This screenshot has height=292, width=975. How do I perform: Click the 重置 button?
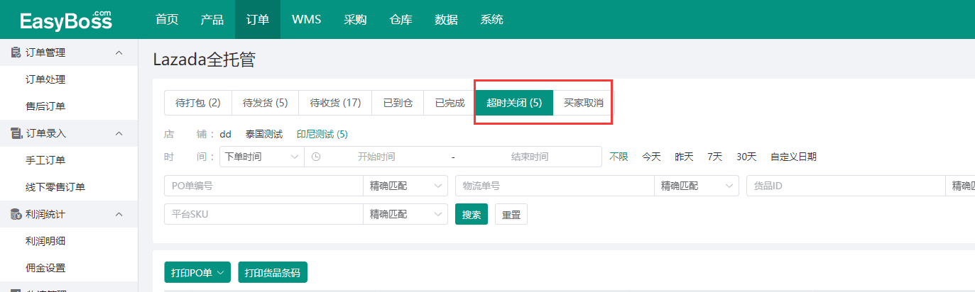(511, 214)
